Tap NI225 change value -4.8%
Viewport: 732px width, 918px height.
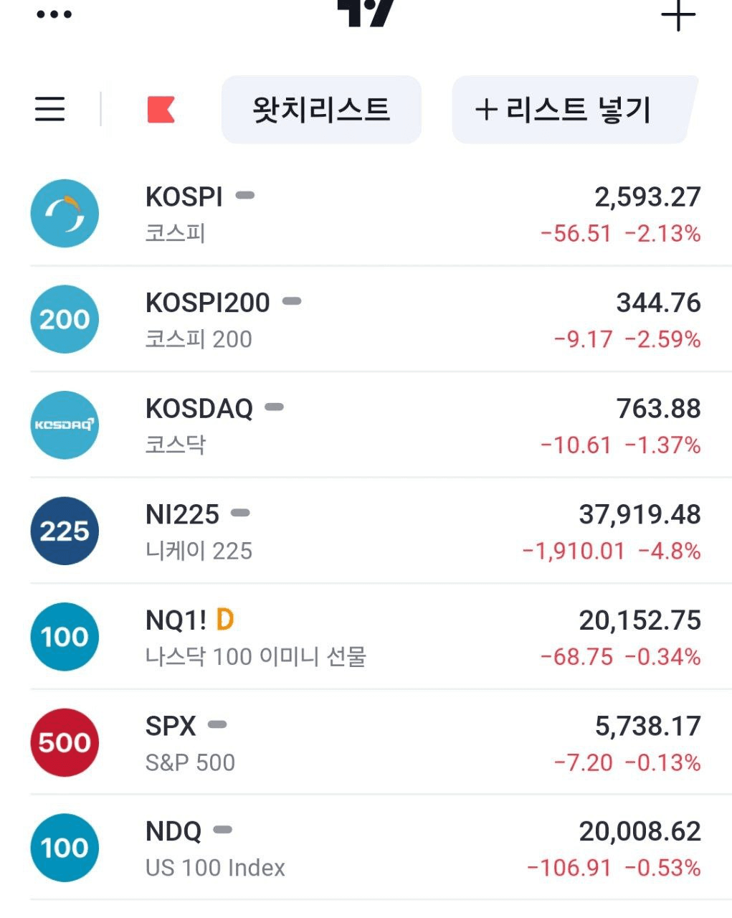click(x=670, y=551)
